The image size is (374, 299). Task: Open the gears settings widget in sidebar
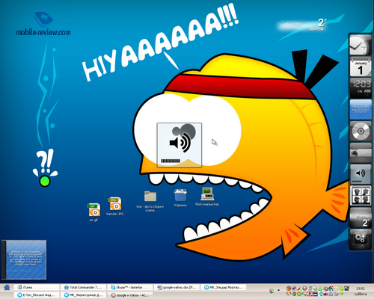pyautogui.click(x=361, y=239)
